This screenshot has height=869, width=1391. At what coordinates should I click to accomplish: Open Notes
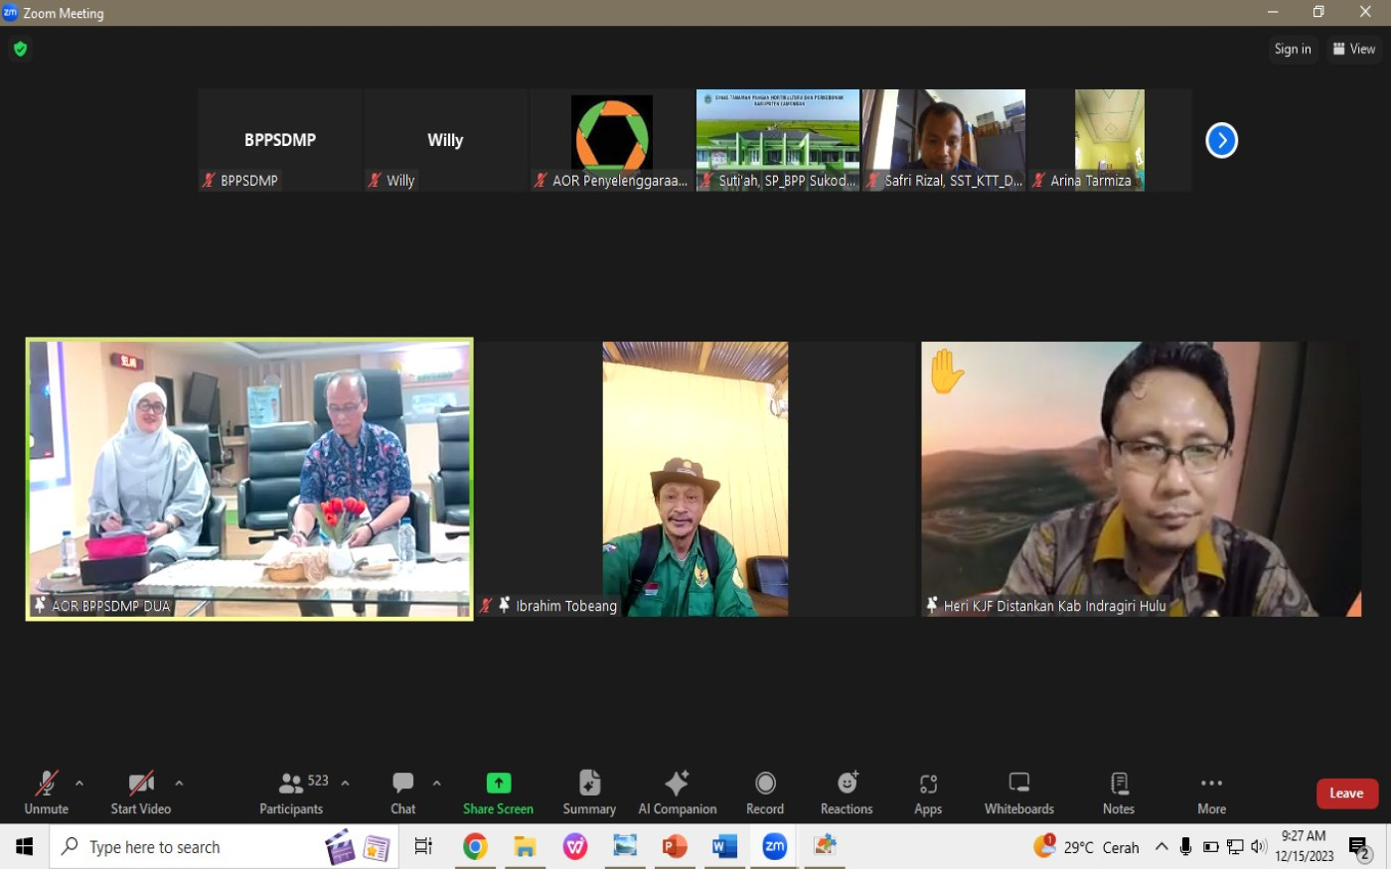click(x=1119, y=793)
